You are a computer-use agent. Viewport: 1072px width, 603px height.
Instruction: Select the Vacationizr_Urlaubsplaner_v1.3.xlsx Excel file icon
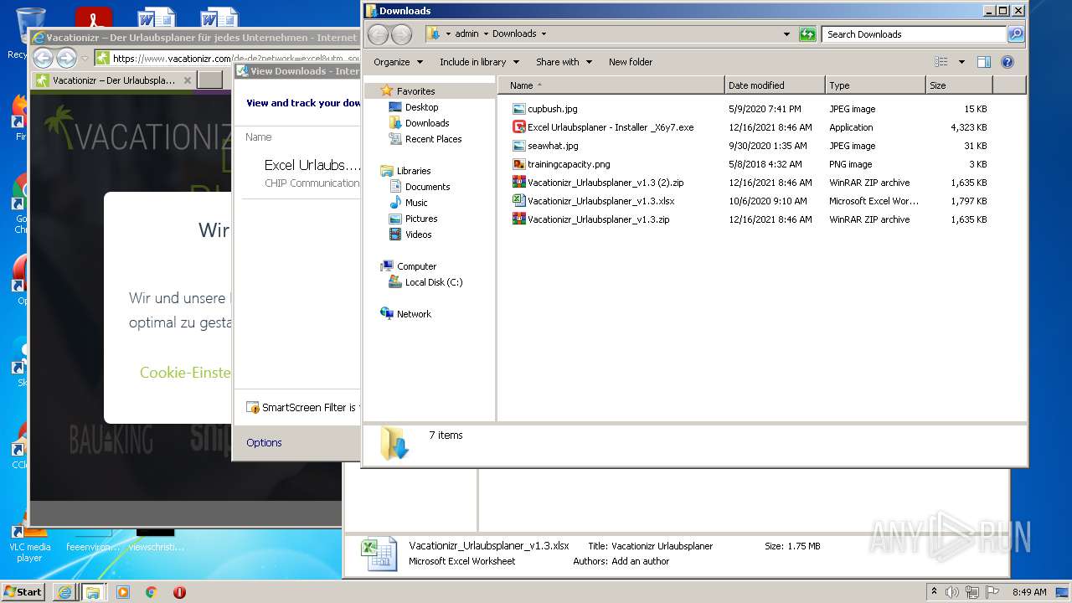click(518, 201)
